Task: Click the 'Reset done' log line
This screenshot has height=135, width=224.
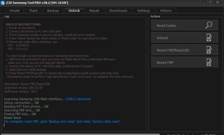Action: [x=12, y=118]
